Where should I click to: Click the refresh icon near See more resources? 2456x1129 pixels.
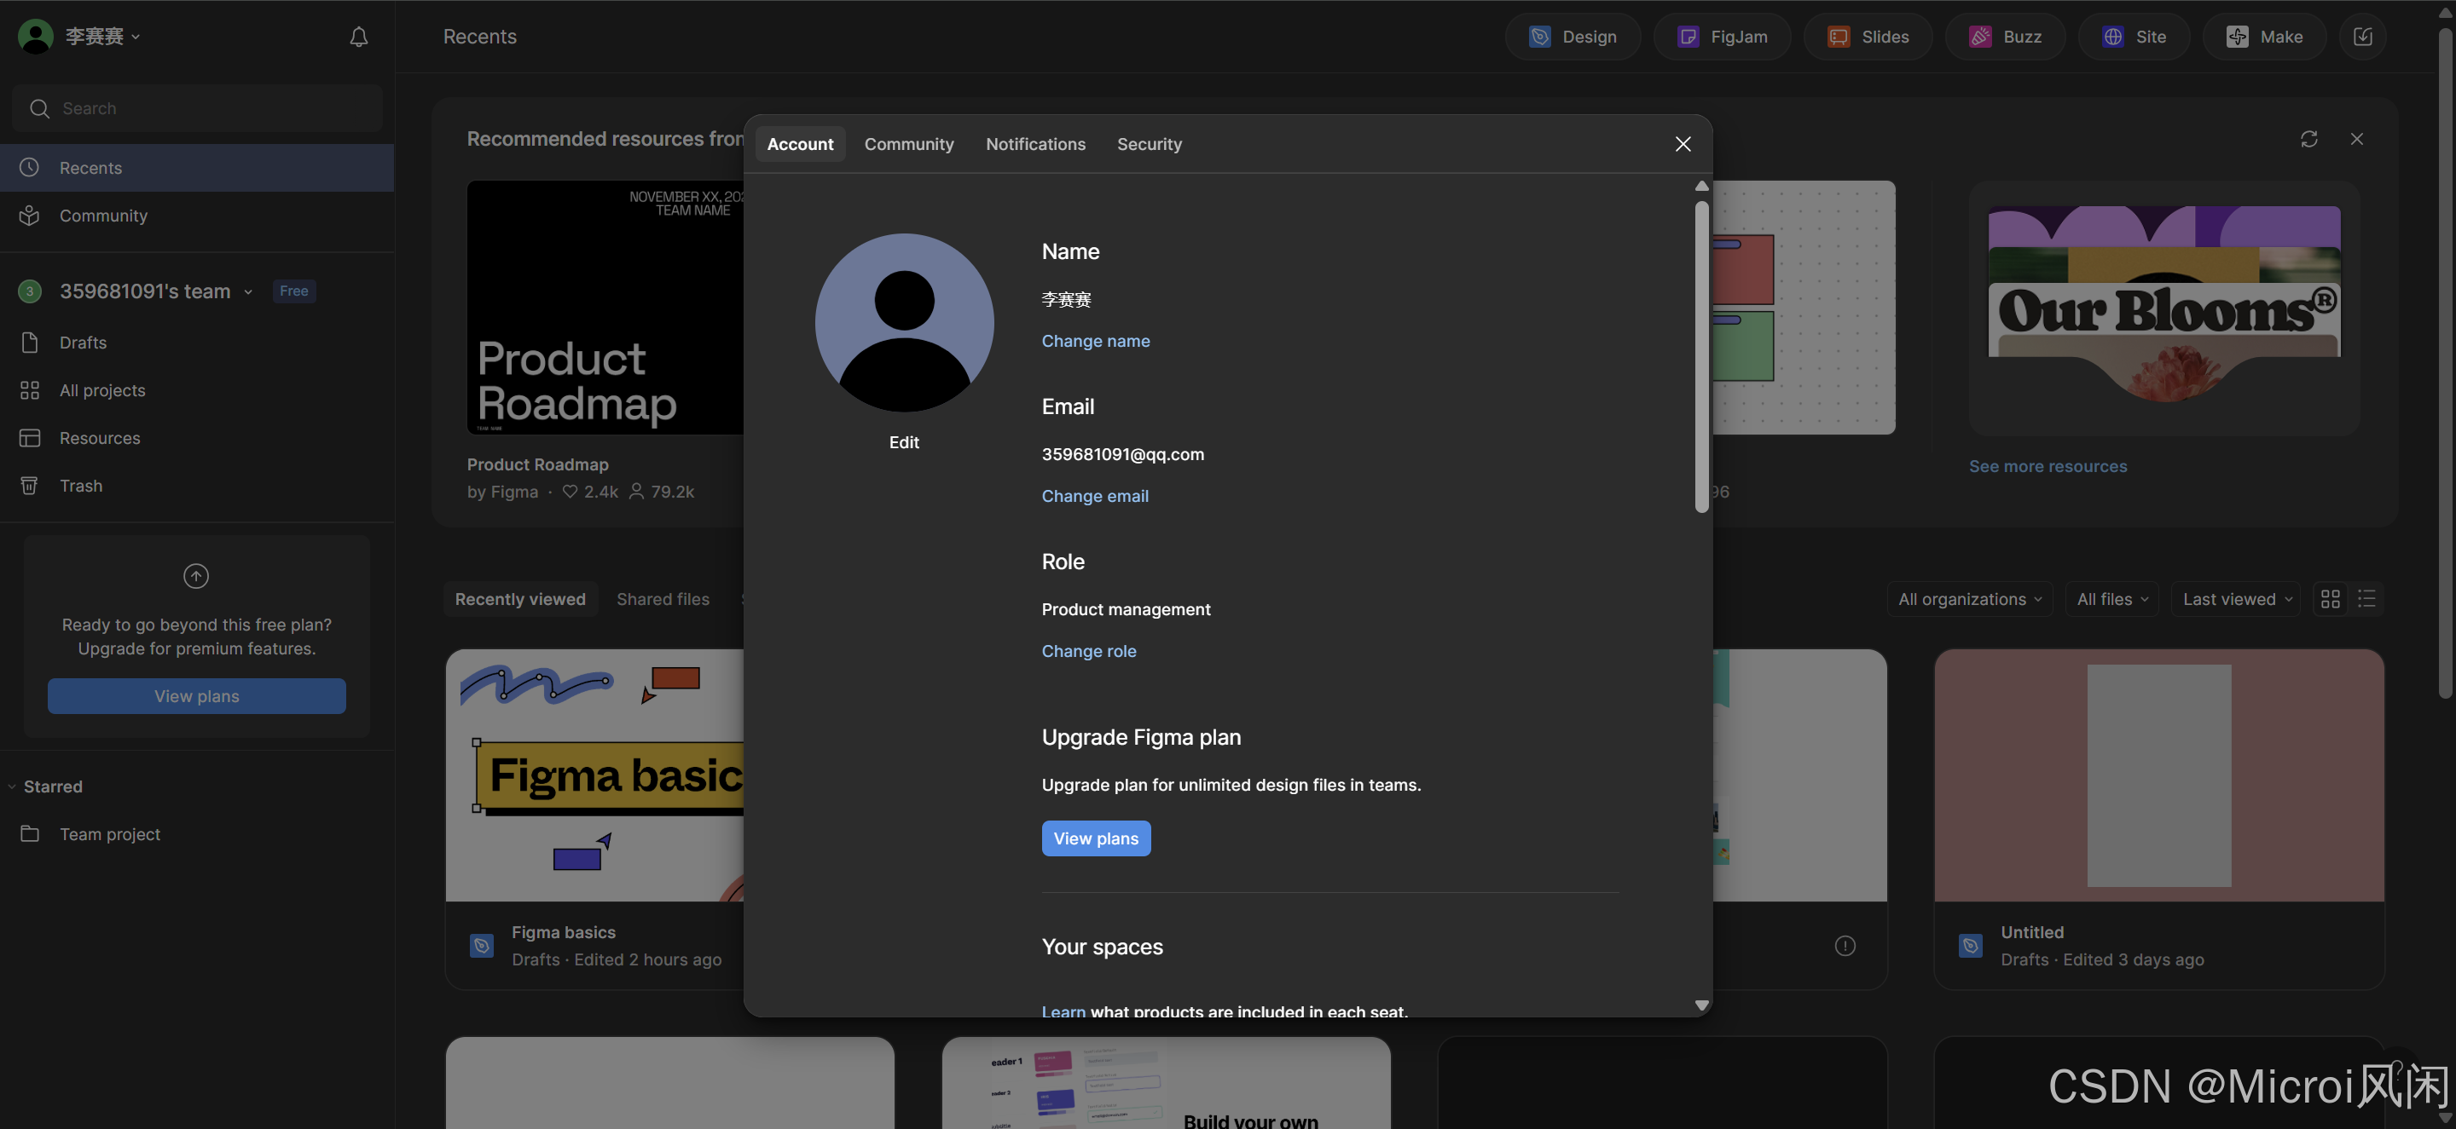[x=2309, y=139]
